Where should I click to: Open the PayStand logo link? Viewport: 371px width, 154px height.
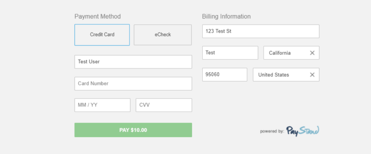click(x=303, y=131)
